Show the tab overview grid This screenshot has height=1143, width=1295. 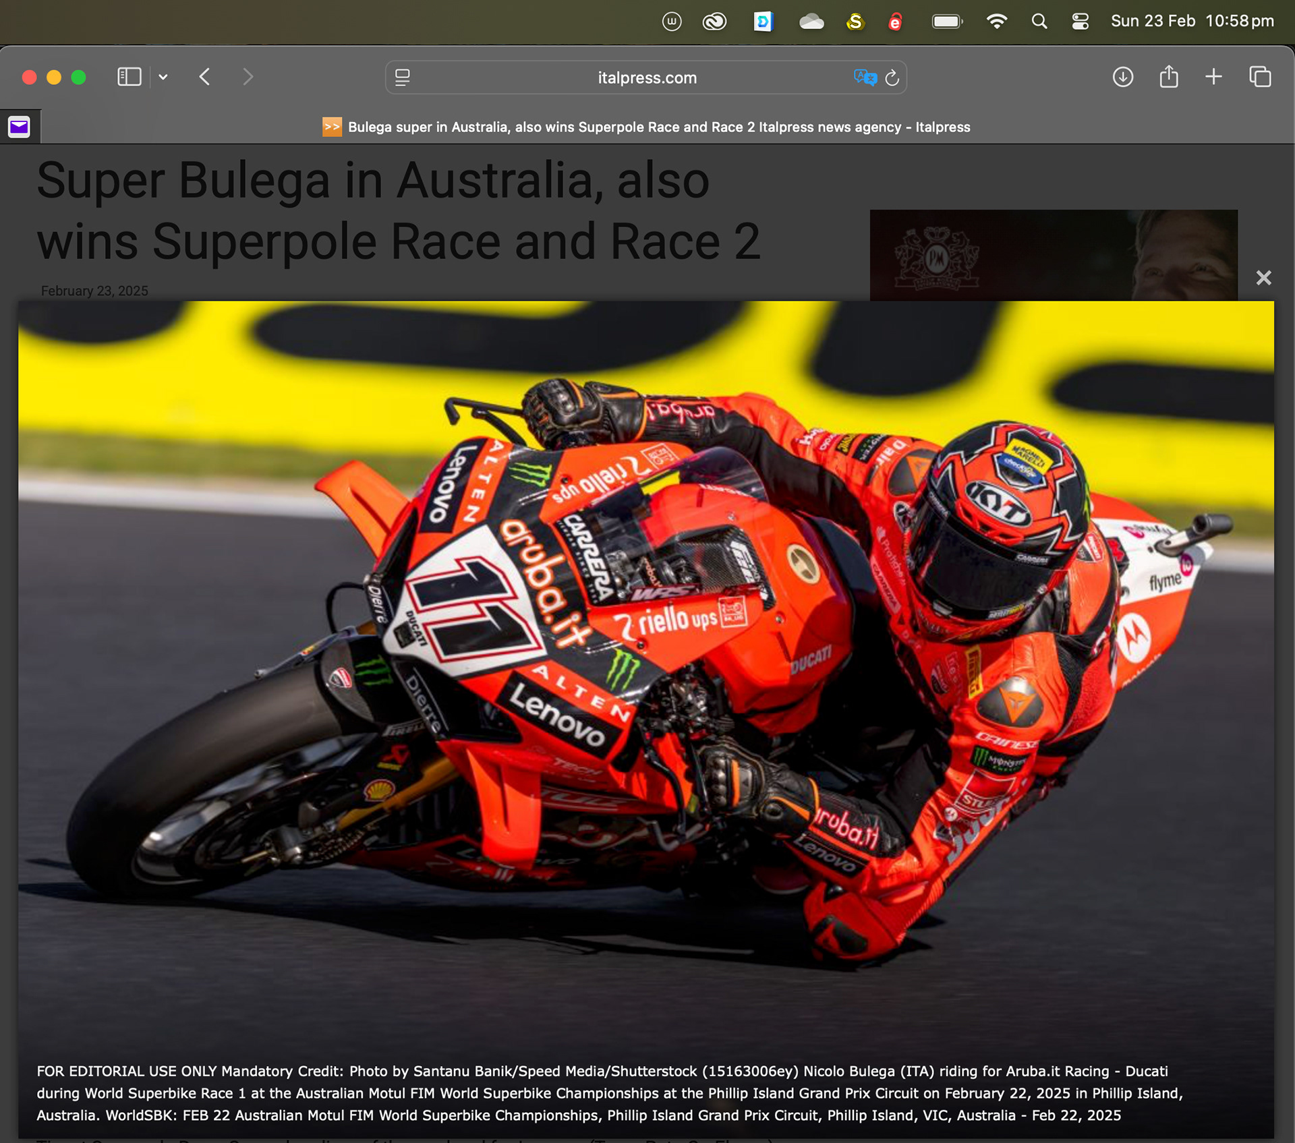(1260, 77)
